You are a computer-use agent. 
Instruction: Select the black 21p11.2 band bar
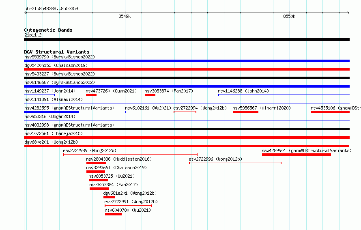(187, 40)
